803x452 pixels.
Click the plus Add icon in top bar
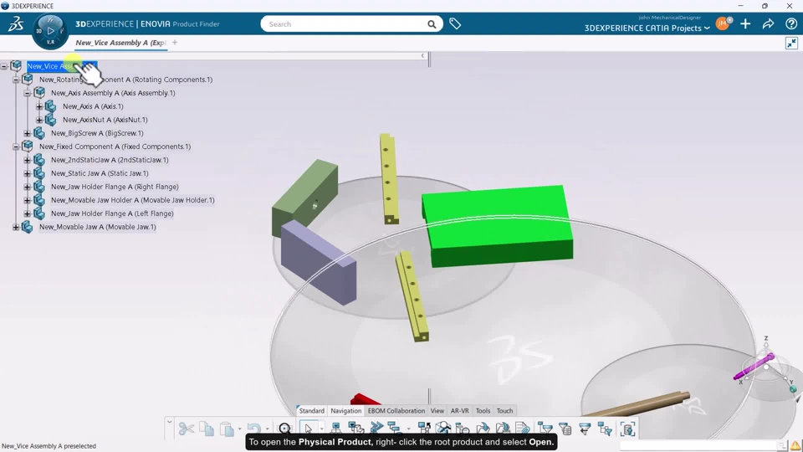pos(745,23)
